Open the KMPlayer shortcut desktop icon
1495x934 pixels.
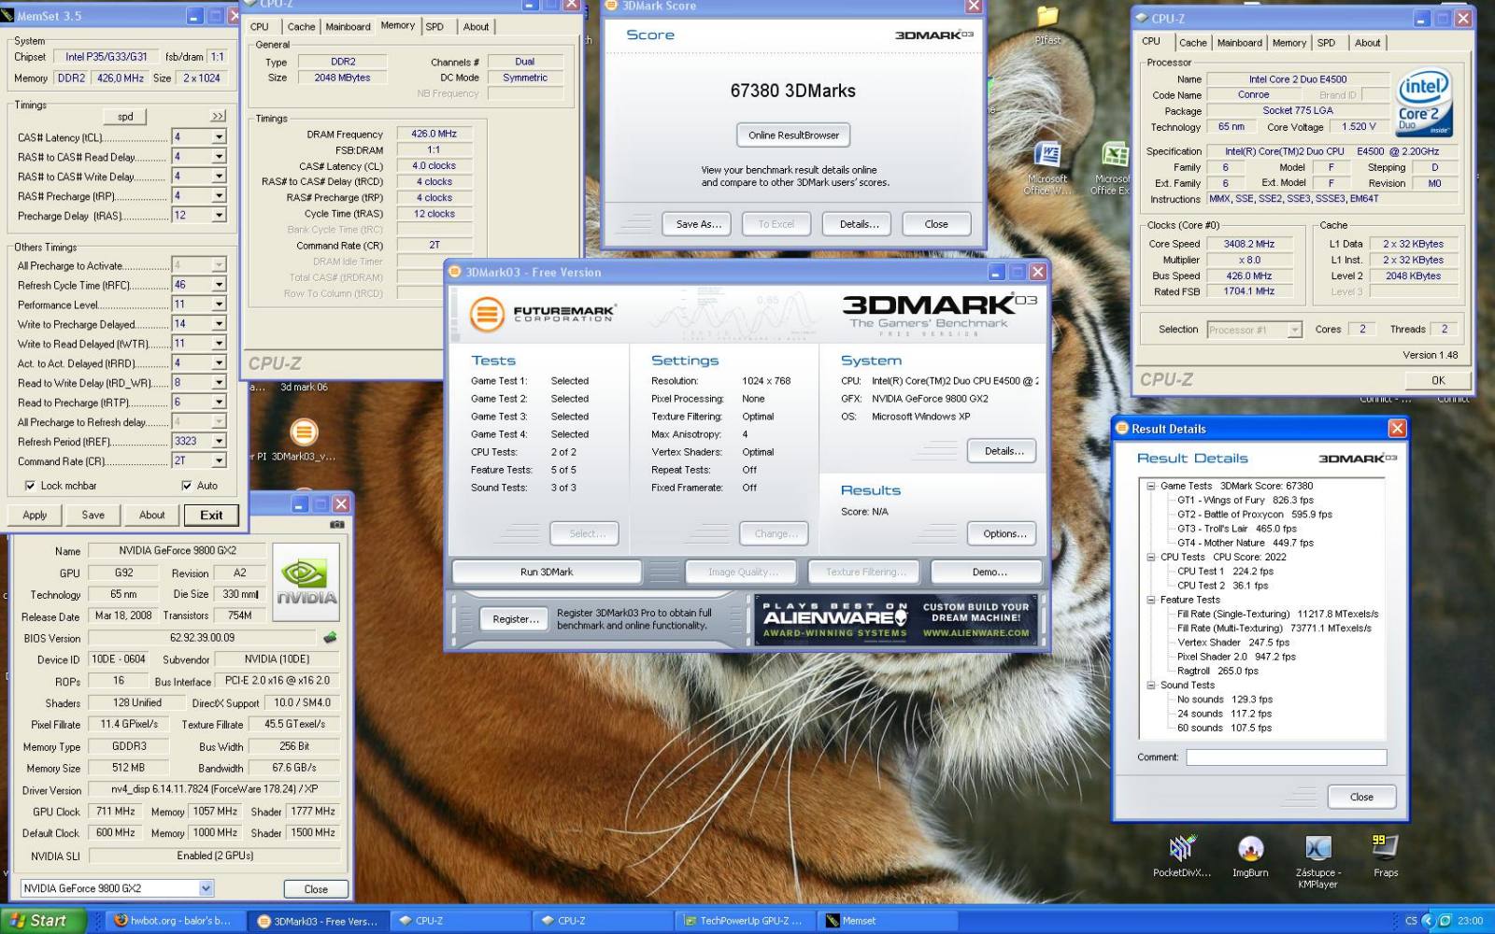[x=1317, y=860]
